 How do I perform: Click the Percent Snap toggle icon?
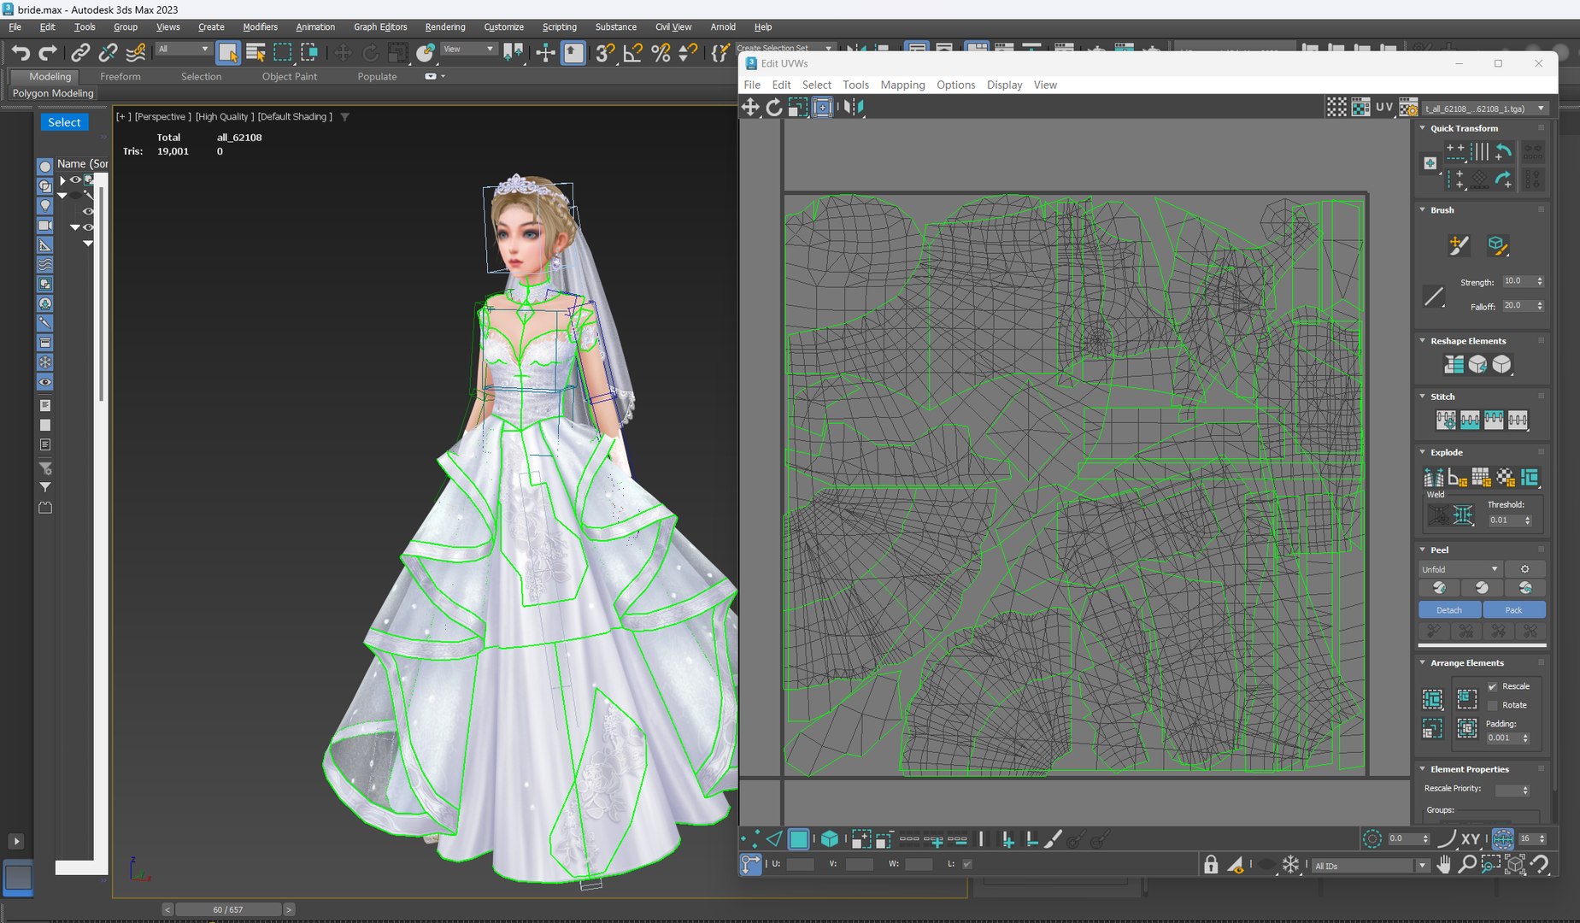tap(661, 53)
